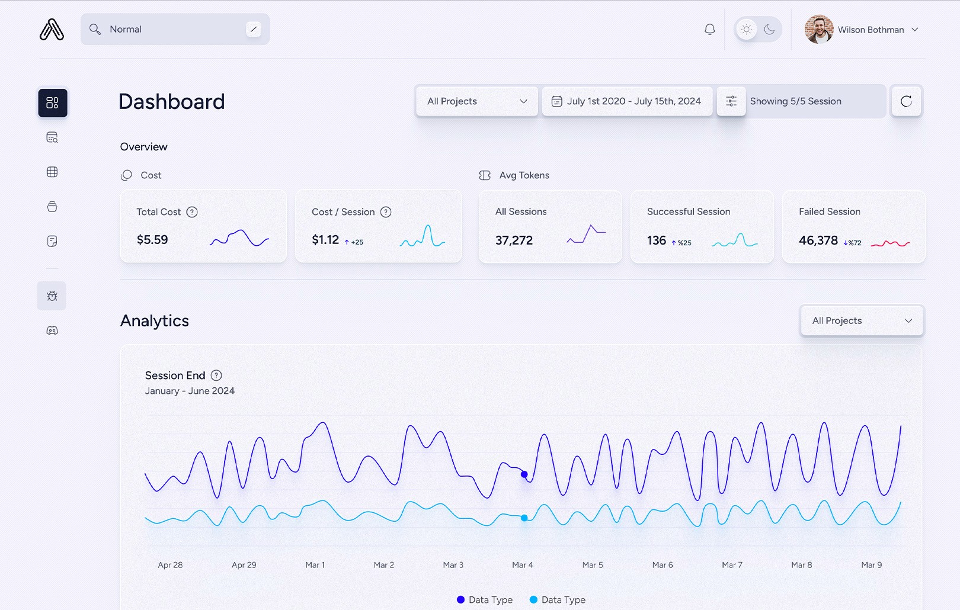This screenshot has height=610, width=960.
Task: Open the July 2020 date range picker
Action: 627,101
